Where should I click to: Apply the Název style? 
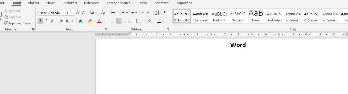[x=256, y=16]
